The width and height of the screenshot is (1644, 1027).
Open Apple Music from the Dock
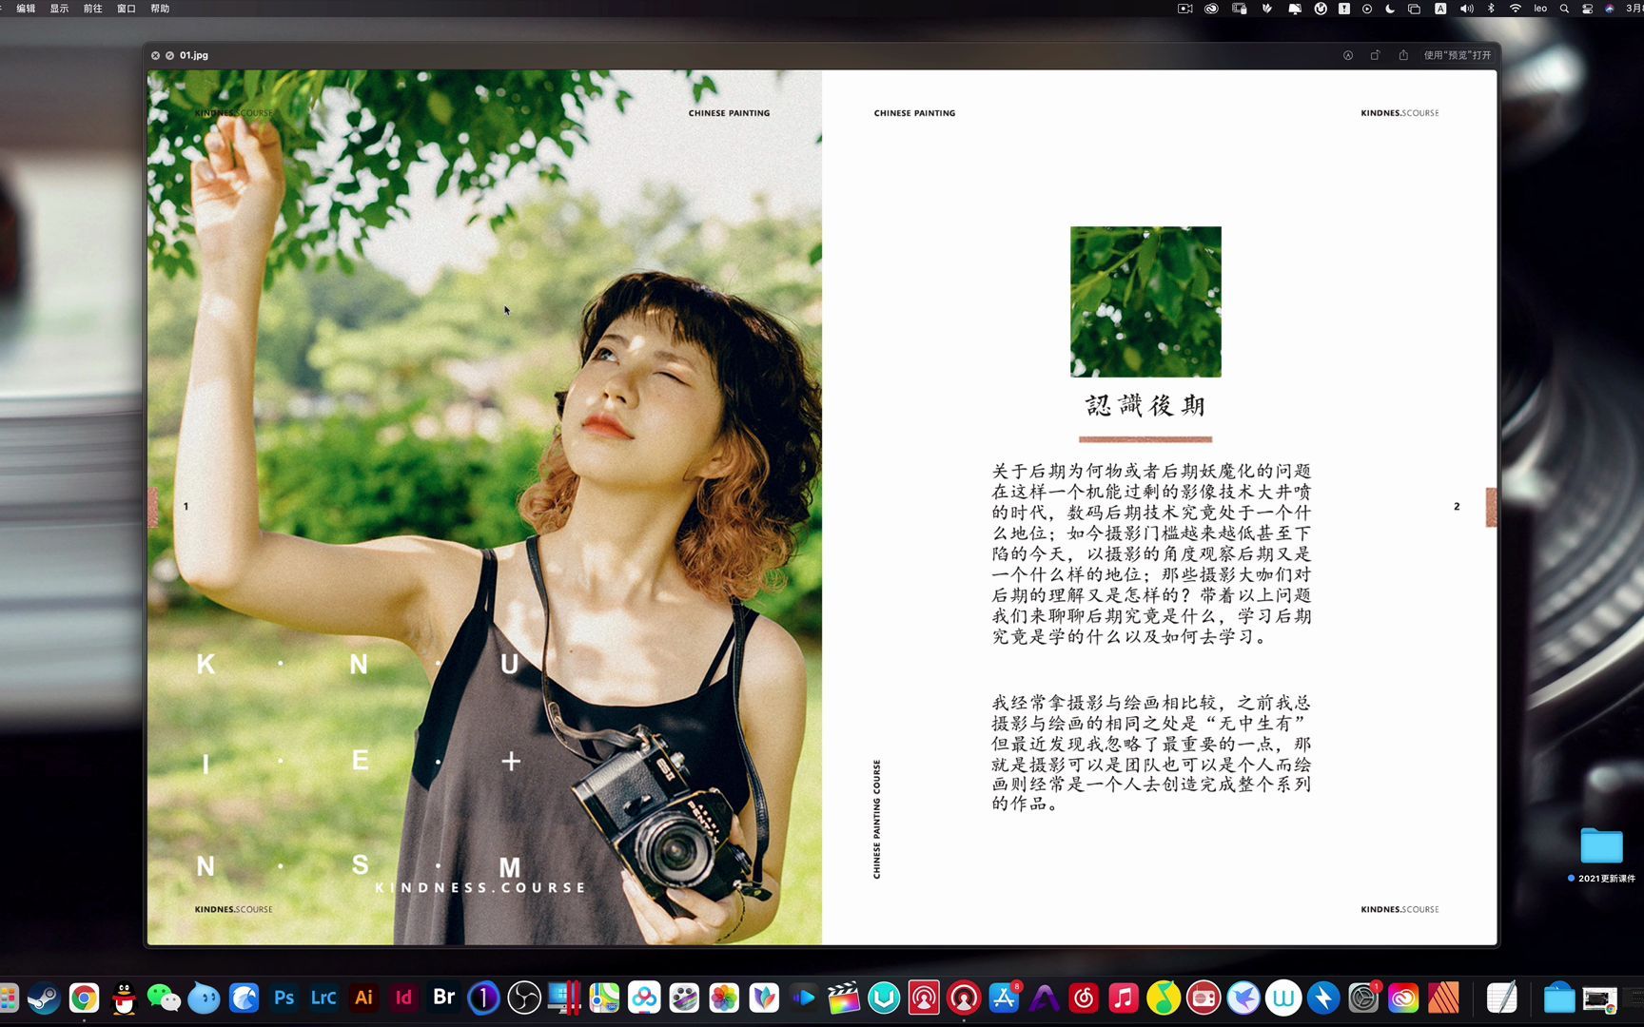pyautogui.click(x=1124, y=998)
